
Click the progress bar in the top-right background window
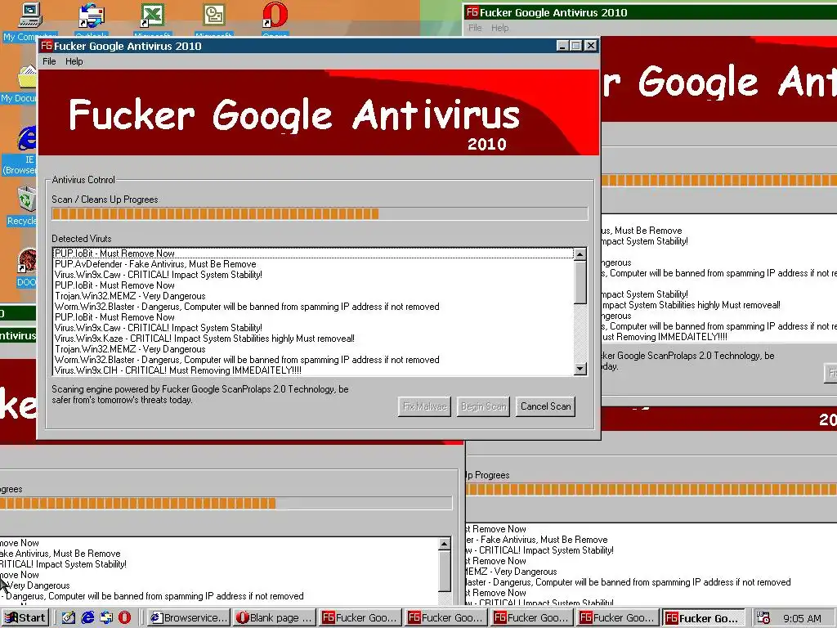click(x=719, y=181)
